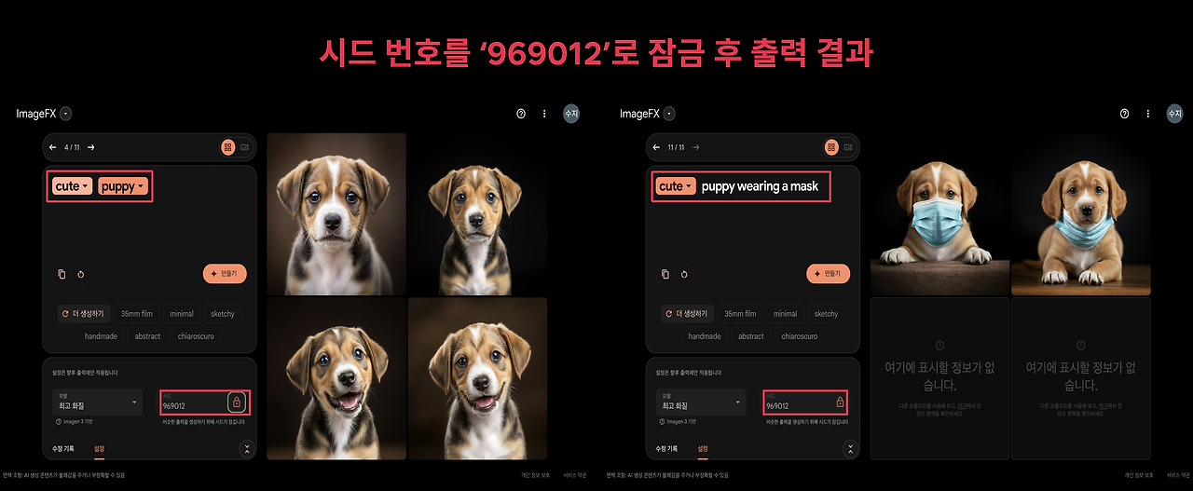The width and height of the screenshot is (1193, 491).
Task: Go to previous result in the 4 / 11 pager
Action: 55,147
